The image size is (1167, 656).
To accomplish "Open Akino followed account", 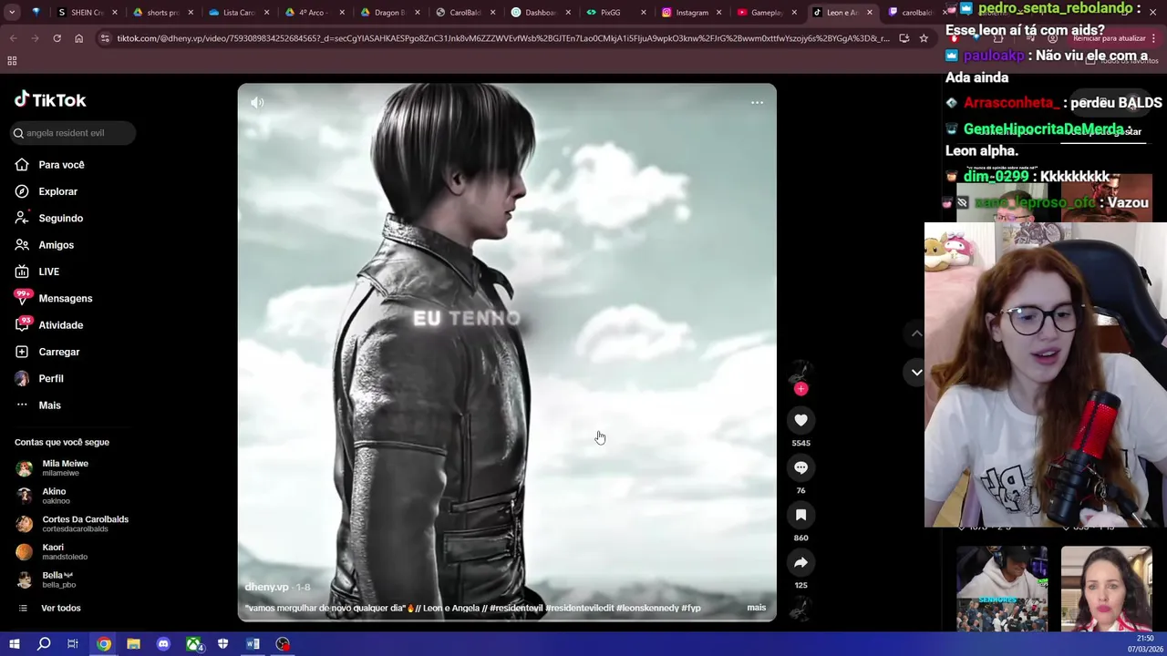I will 55,496.
